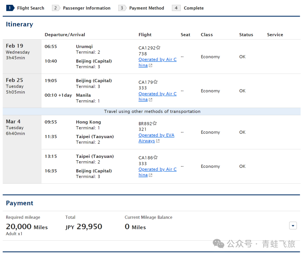Expand the payment details dropdown arrow

pyautogui.click(x=293, y=226)
